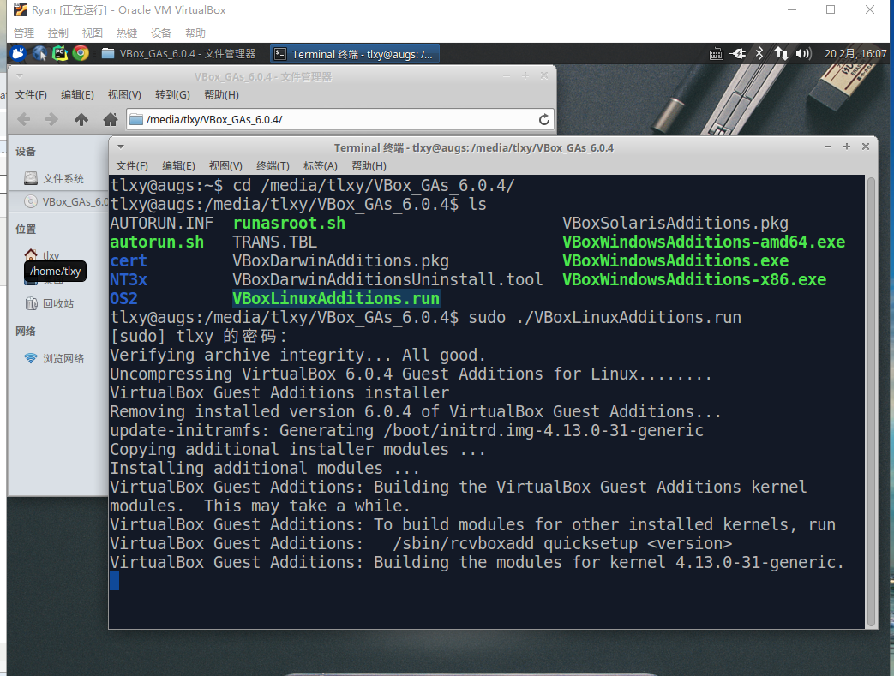Click the Terminal vertical scrollbar
This screenshot has height=676, width=894.
pos(871,402)
